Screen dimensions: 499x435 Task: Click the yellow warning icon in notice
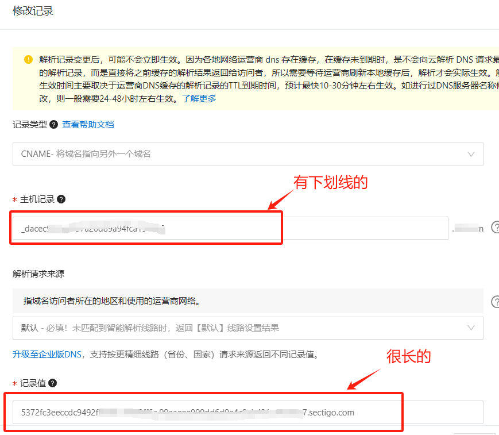tap(28, 59)
